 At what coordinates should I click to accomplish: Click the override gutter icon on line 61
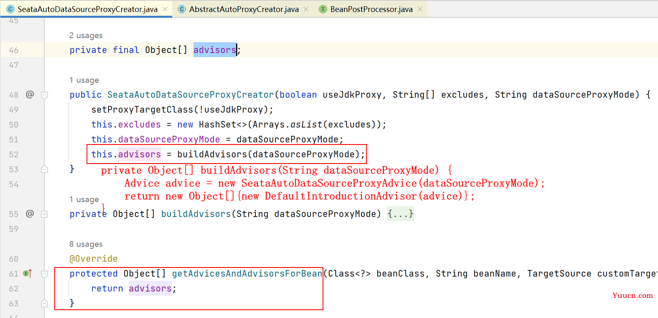(27, 273)
